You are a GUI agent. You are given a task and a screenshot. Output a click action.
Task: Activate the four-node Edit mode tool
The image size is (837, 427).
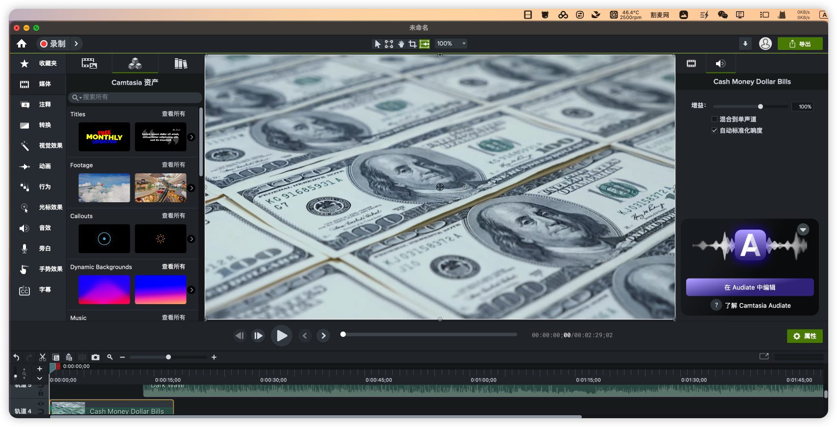point(389,44)
